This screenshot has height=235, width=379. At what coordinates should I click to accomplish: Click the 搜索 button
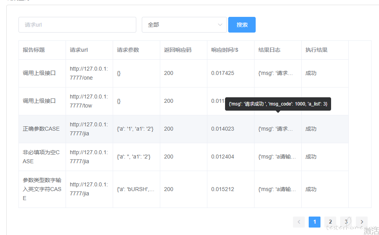pos(242,25)
